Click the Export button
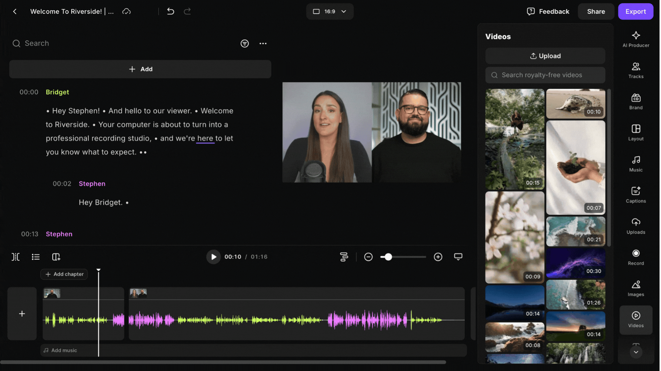The image size is (661, 371). [635, 11]
